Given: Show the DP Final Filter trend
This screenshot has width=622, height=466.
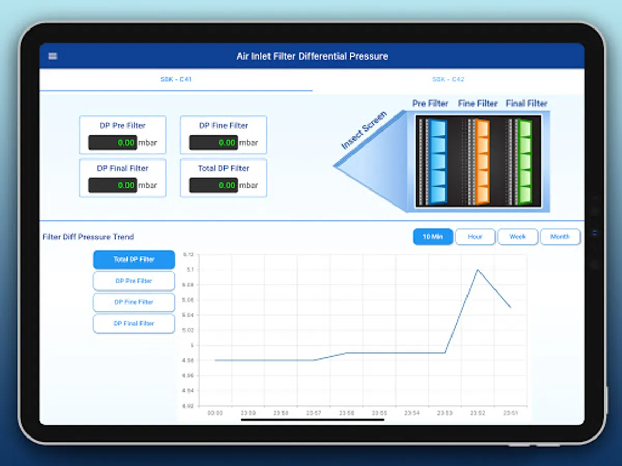Looking at the screenshot, I should 134,324.
